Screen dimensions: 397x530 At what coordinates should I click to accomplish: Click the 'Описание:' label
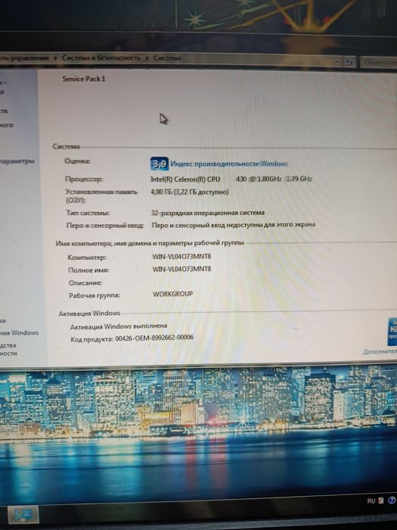[x=85, y=282]
